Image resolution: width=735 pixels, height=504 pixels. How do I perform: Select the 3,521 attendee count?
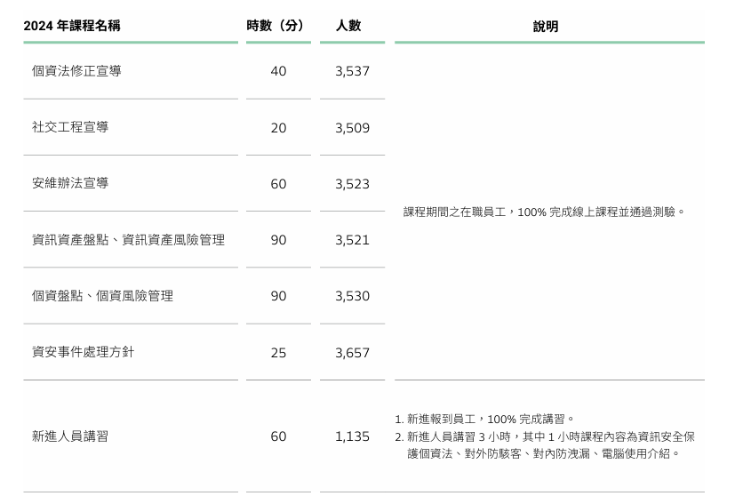[352, 240]
